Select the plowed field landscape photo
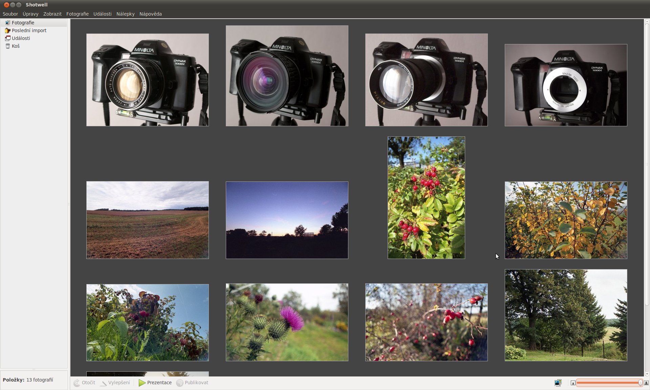The height and width of the screenshot is (390, 650). coord(148,220)
